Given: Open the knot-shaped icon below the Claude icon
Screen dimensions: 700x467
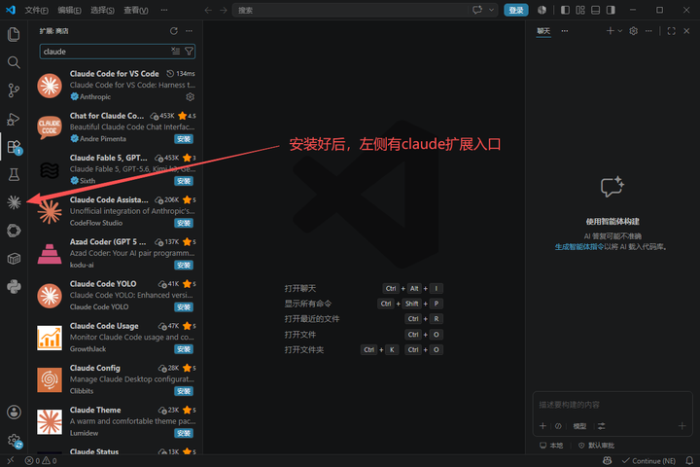Looking at the screenshot, I should point(14,231).
